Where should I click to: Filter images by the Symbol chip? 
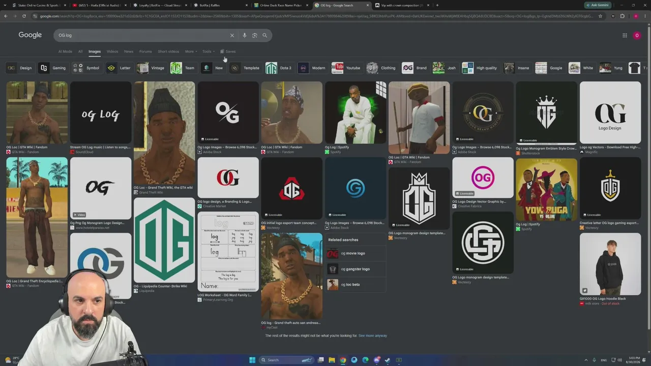pyautogui.click(x=86, y=68)
